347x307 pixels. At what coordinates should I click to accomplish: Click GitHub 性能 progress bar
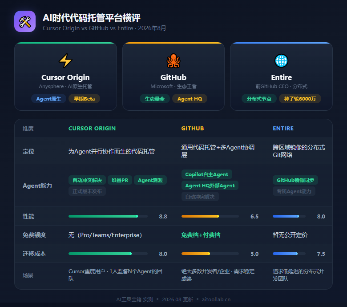210,216
